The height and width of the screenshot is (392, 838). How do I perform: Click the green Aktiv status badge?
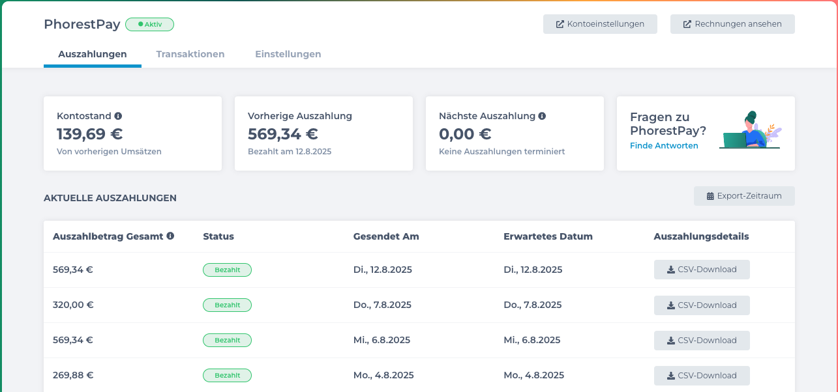[x=149, y=24]
